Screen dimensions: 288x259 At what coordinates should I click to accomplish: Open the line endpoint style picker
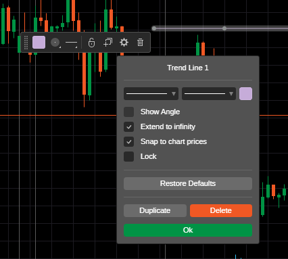tap(55, 43)
